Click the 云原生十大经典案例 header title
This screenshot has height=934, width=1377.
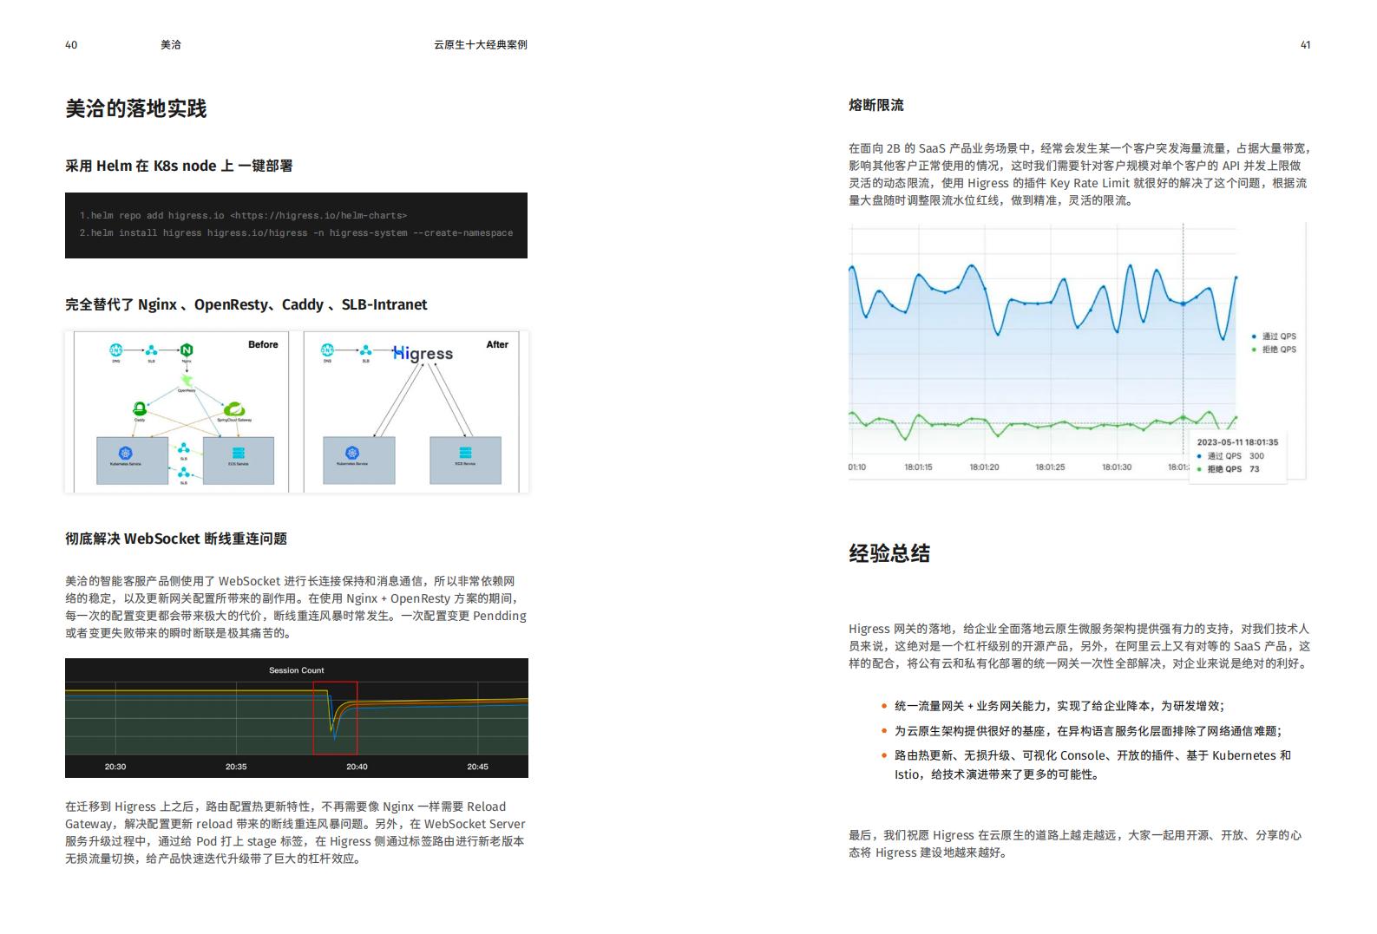[x=481, y=45]
